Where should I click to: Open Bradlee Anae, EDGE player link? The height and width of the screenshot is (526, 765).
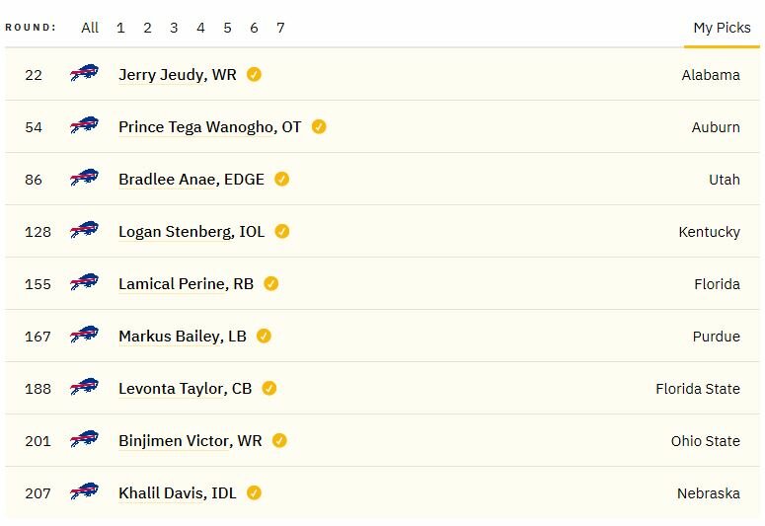[x=191, y=179]
